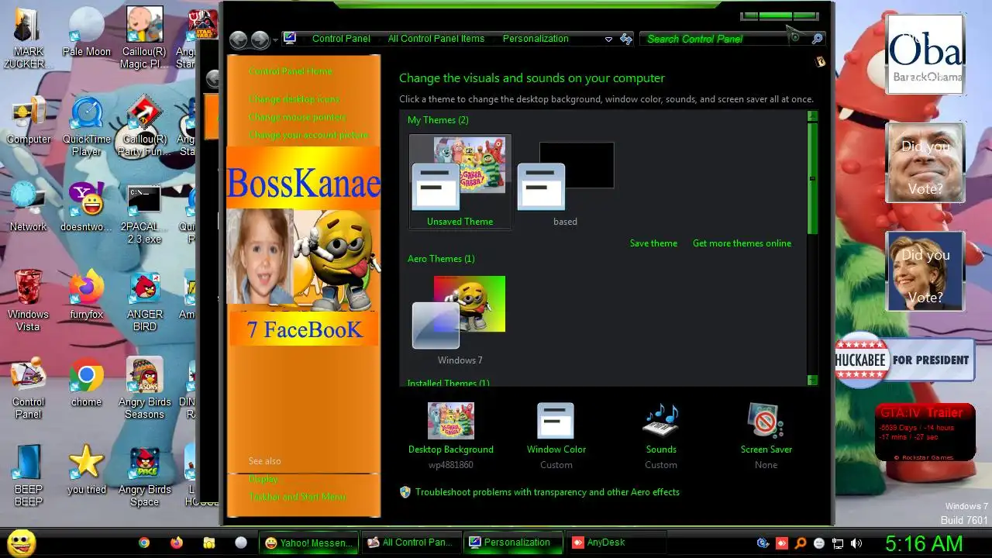Open Windows Vista recycle bin icon
This screenshot has height=558, width=992.
[x=29, y=301]
